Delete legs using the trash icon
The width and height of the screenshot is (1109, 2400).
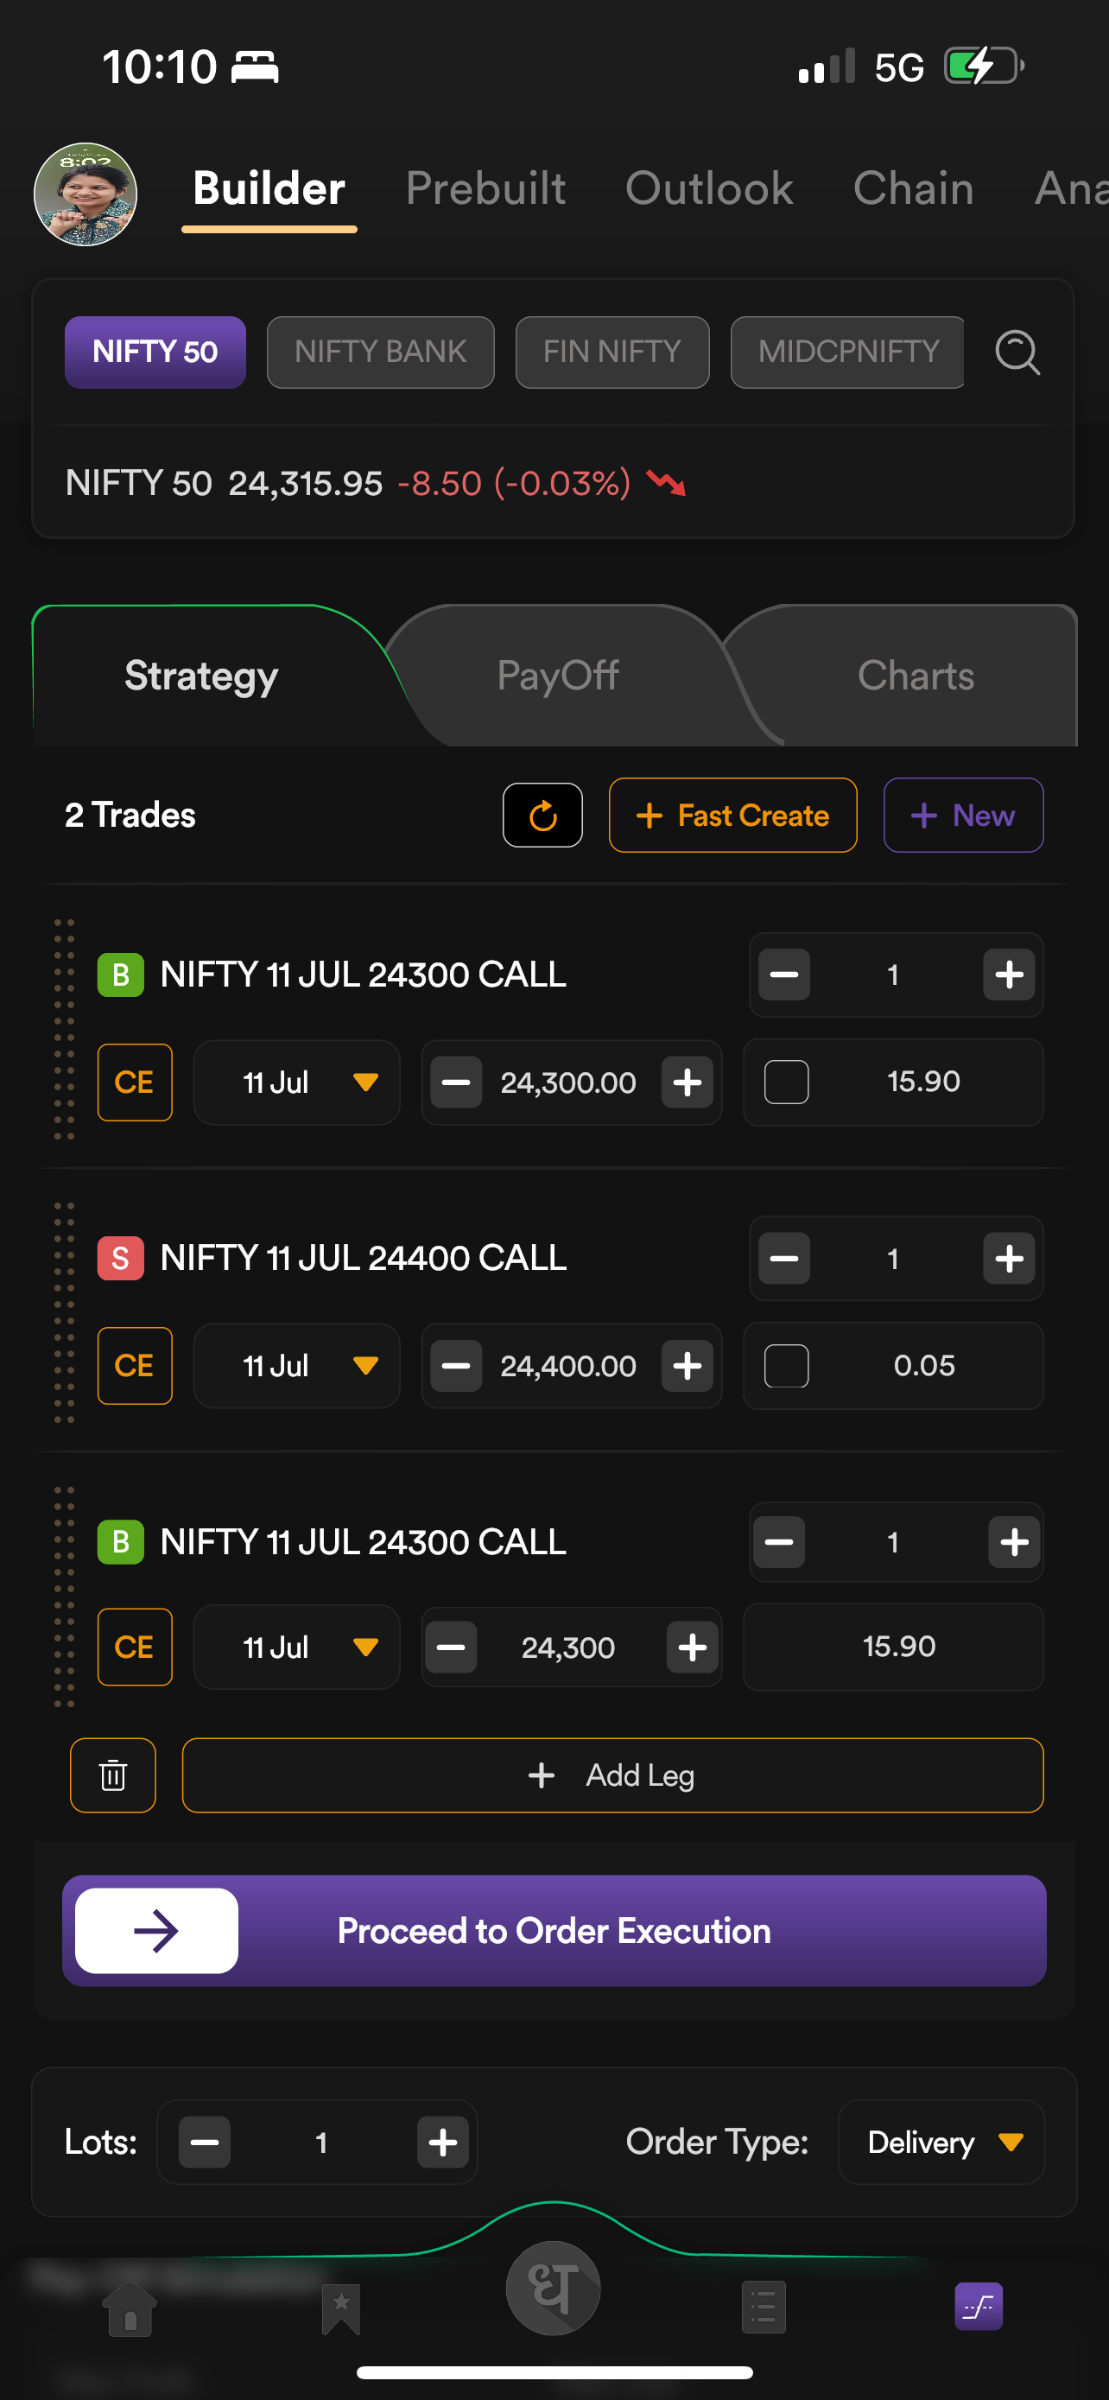[x=112, y=1775]
